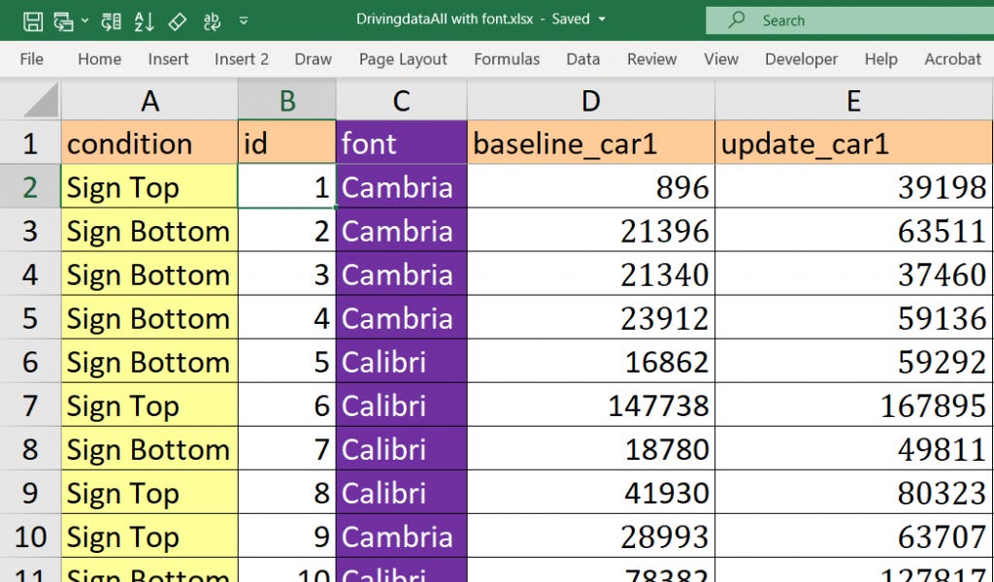Click into the Search field
This screenshot has height=582, width=994.
pyautogui.click(x=849, y=20)
